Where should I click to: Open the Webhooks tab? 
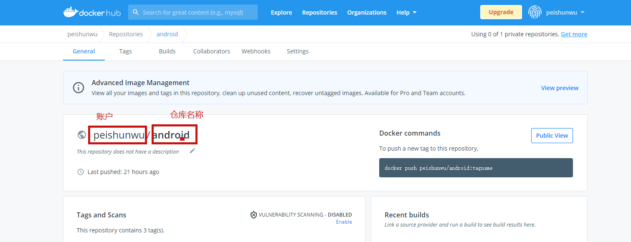pos(256,51)
